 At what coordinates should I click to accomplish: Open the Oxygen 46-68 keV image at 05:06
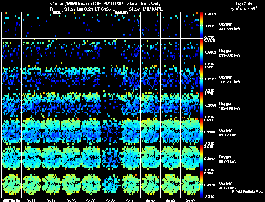[x=11, y=184]
